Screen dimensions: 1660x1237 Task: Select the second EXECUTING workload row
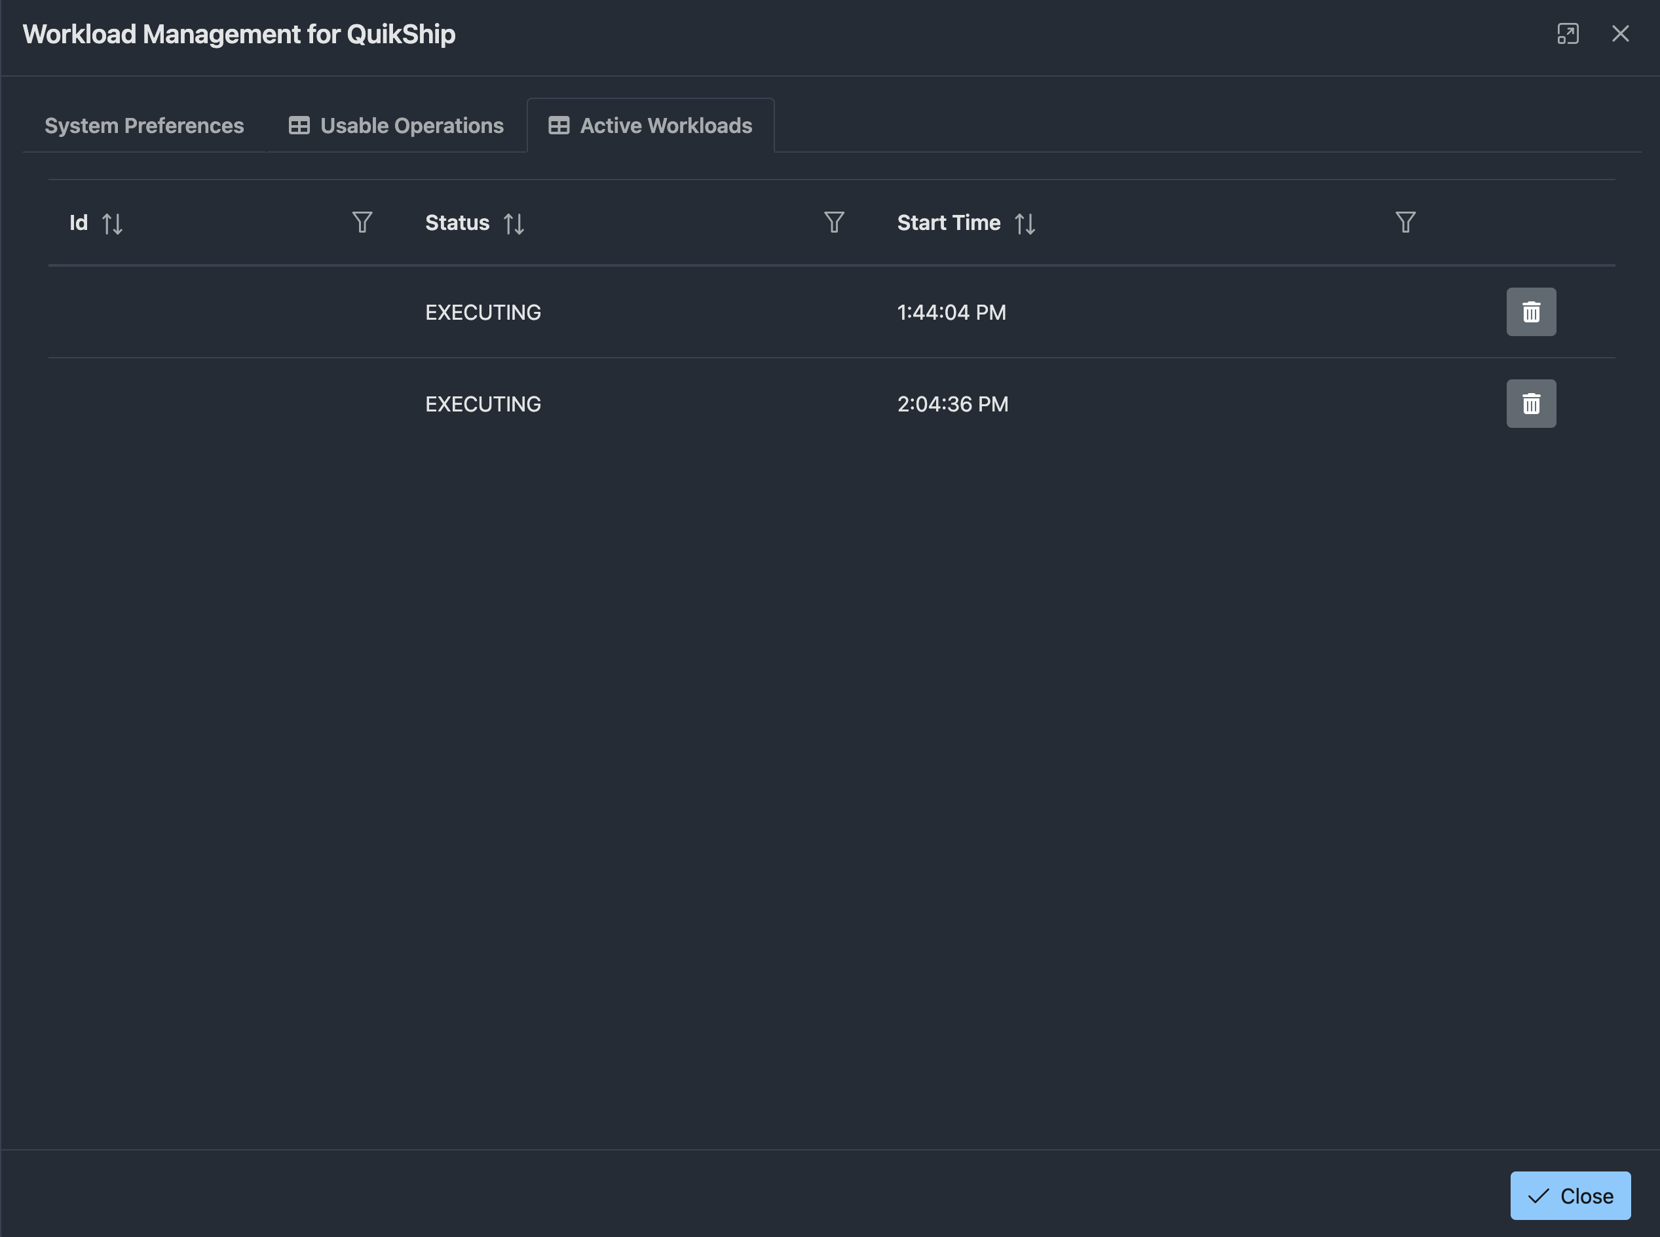[831, 404]
